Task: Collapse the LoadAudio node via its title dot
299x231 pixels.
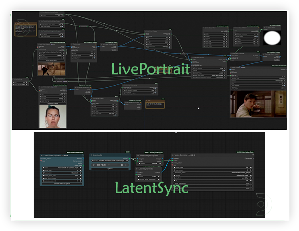Action: [x=91, y=155]
